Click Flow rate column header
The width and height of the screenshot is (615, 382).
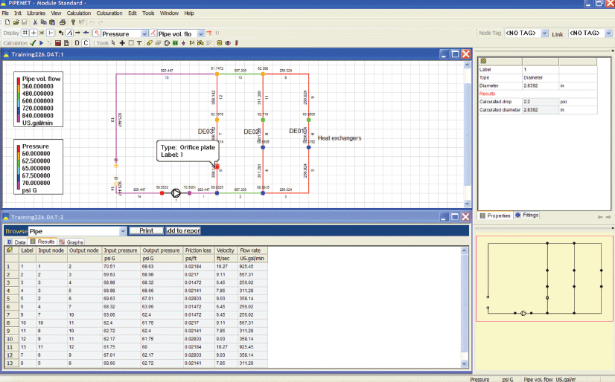(x=252, y=250)
